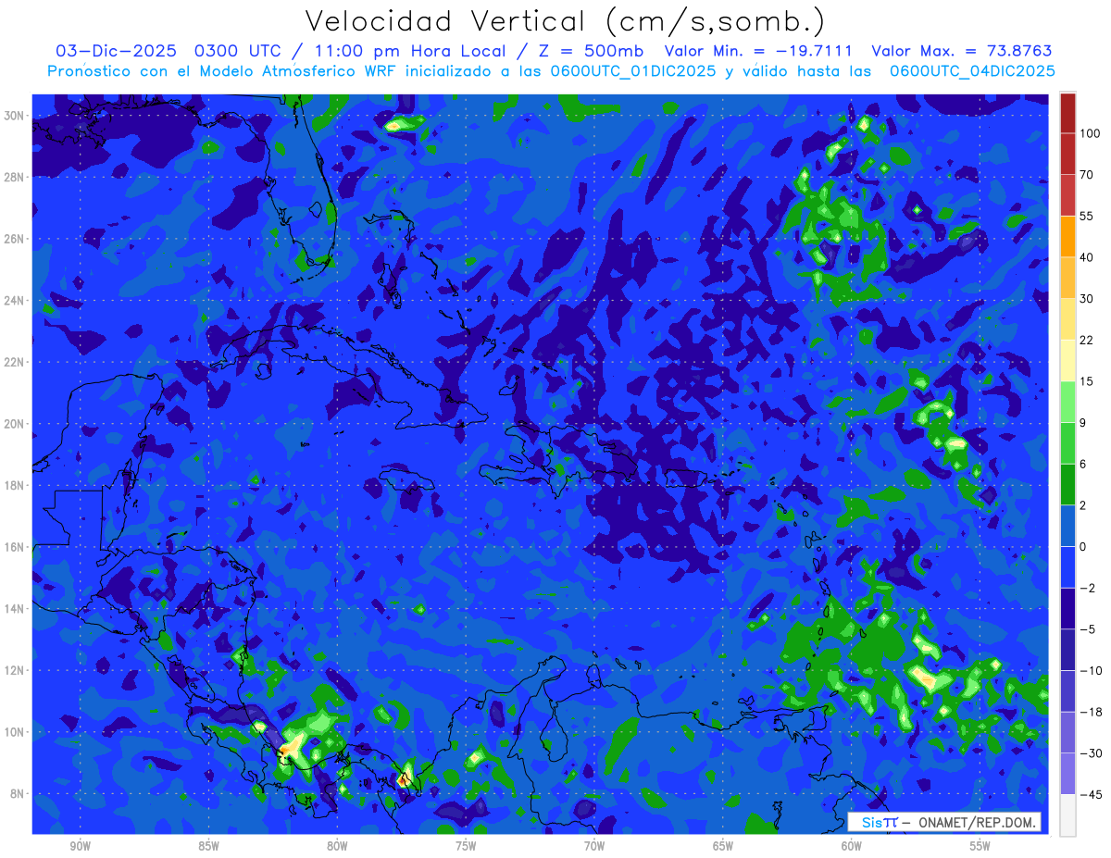Select the red swatch between 70 and 100

(x=1067, y=154)
